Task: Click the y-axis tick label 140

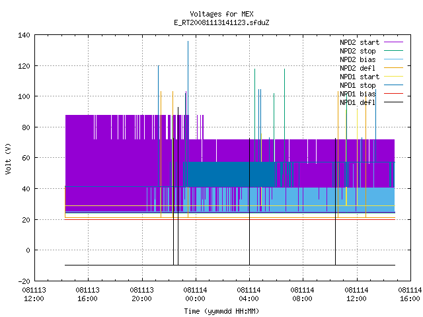Action: tap(24, 35)
